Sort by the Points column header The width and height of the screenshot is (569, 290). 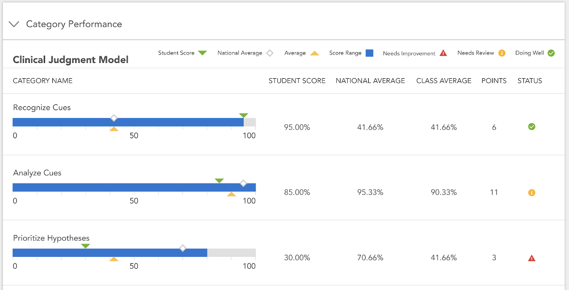click(493, 81)
